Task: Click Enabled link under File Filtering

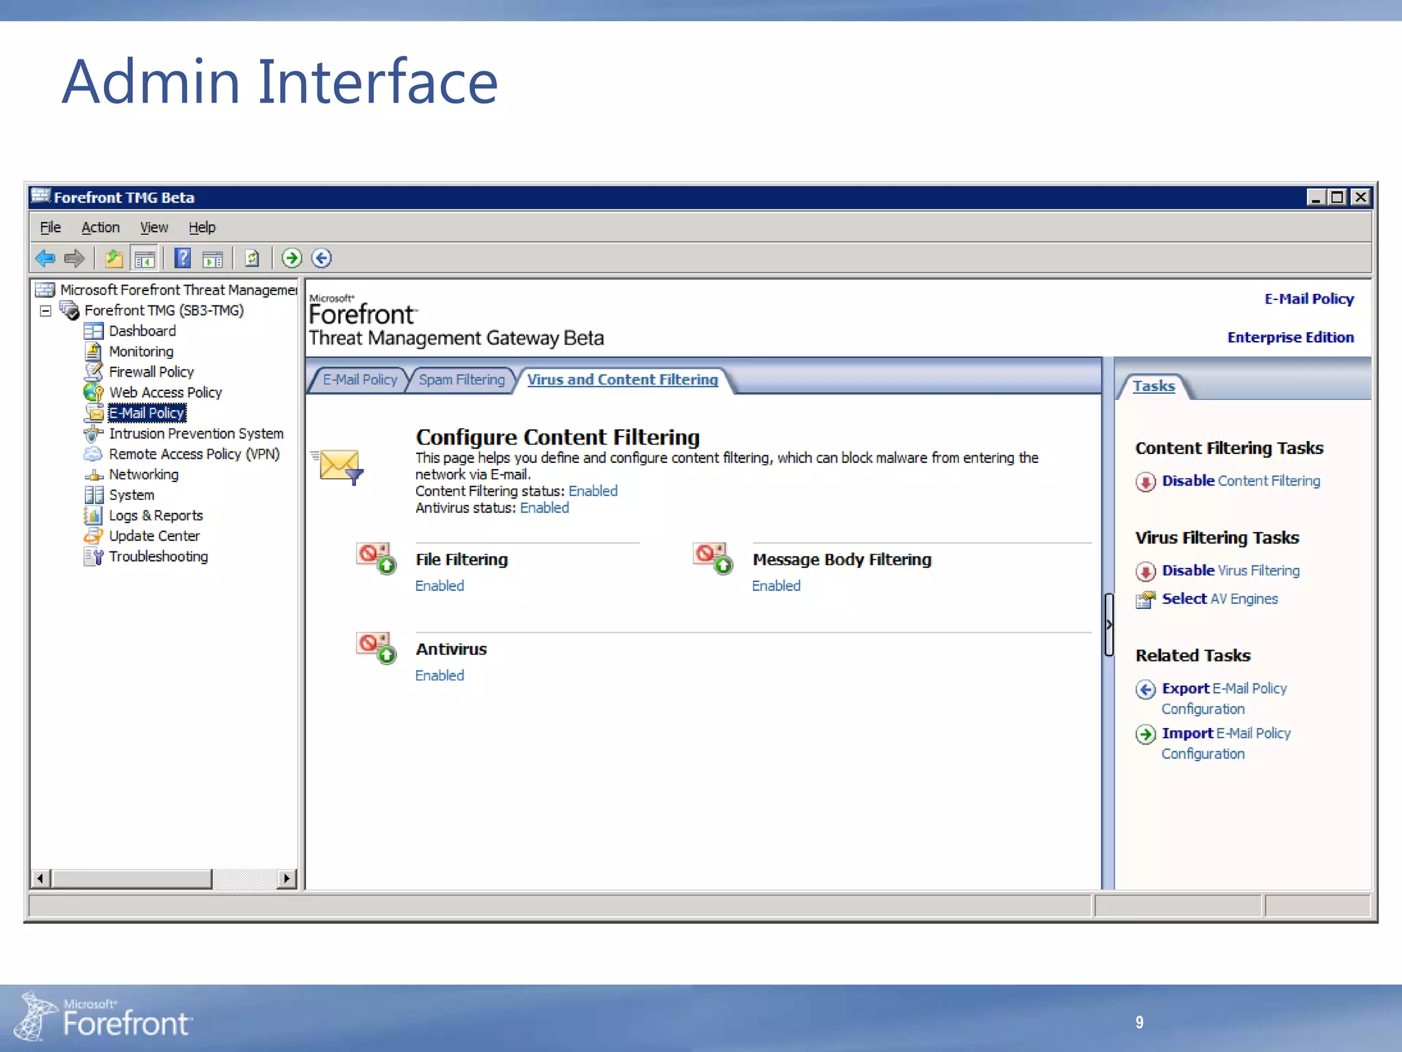Action: (439, 586)
